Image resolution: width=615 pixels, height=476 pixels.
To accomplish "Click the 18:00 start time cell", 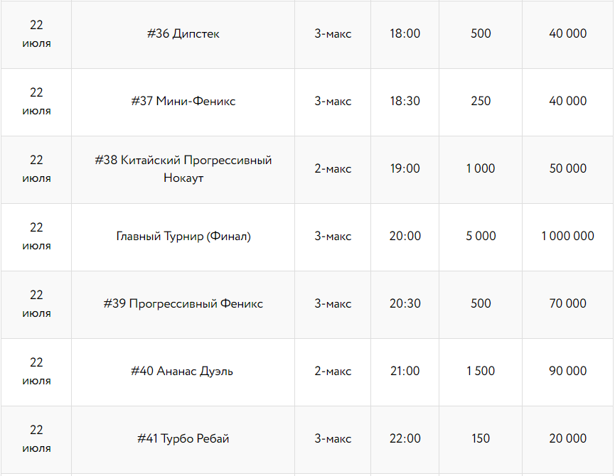I will coord(405,33).
